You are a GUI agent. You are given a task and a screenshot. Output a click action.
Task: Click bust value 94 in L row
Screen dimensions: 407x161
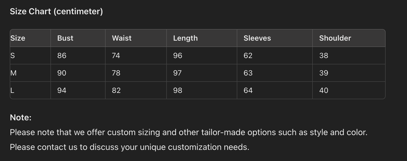62,90
